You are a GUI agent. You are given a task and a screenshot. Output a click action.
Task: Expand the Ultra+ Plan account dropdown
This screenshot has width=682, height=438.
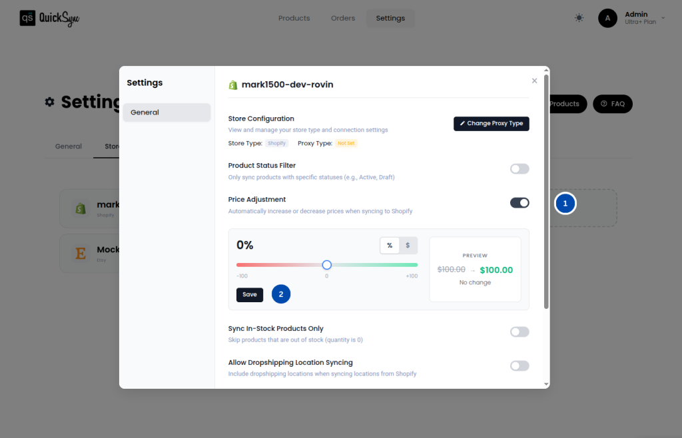661,18
